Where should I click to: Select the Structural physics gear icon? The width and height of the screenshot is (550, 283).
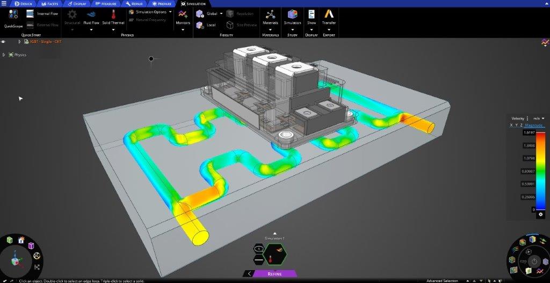[73, 14]
